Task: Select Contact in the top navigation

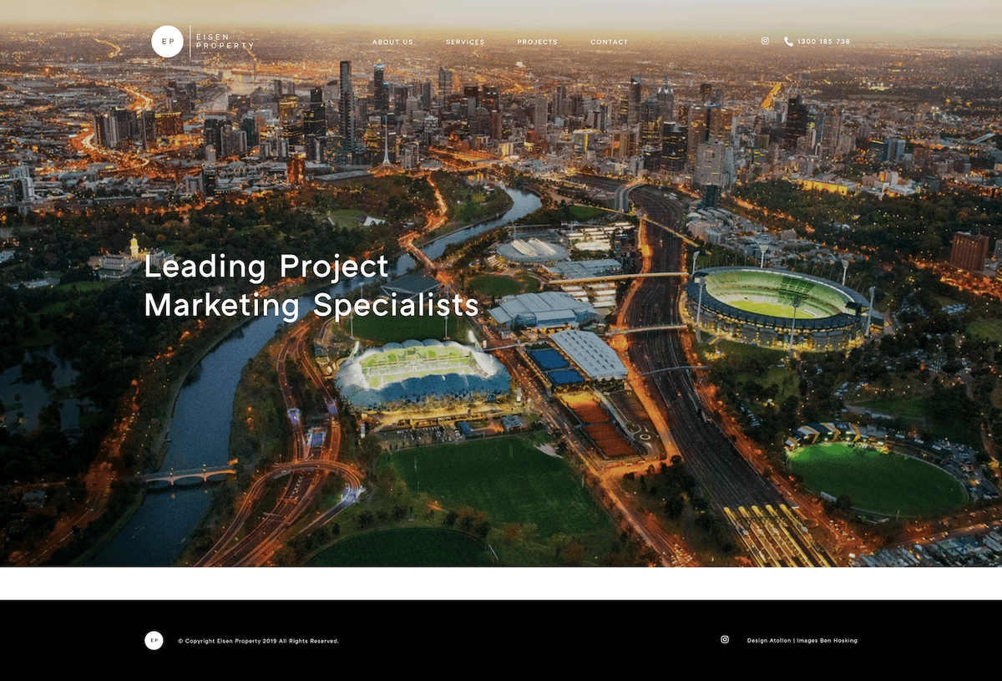Action: click(x=609, y=42)
